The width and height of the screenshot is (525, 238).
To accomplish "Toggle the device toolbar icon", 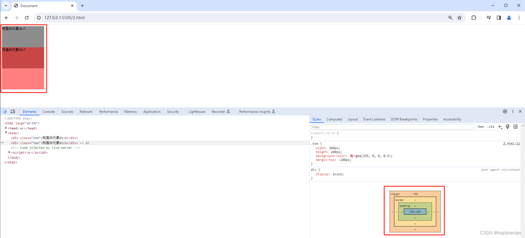I will pyautogui.click(x=13, y=111).
